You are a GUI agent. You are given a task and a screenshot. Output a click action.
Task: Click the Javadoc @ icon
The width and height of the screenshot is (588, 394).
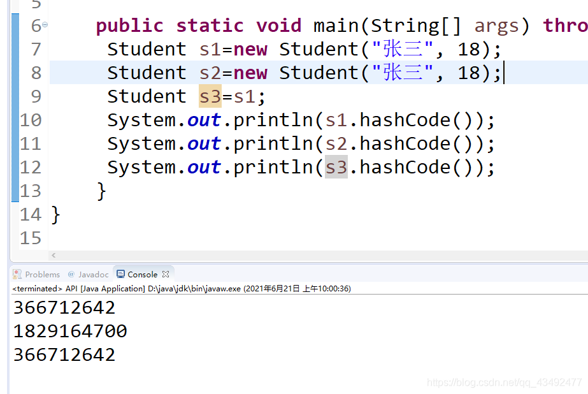coord(71,274)
